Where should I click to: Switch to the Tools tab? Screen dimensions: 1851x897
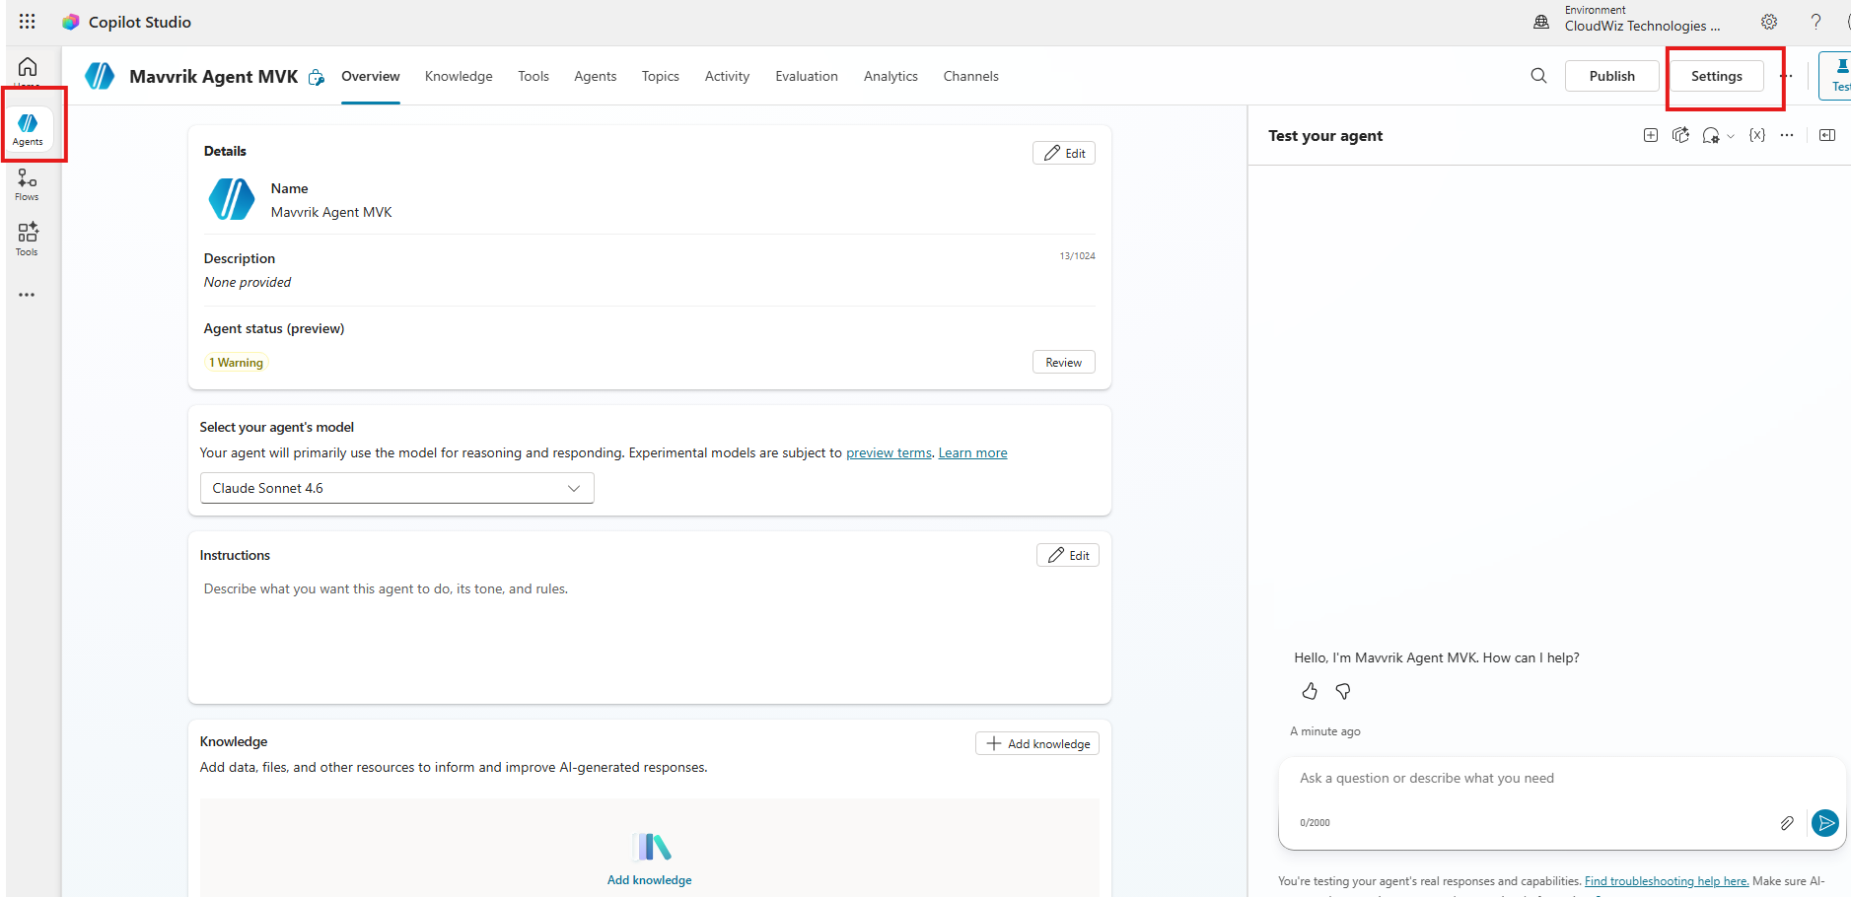pos(534,76)
